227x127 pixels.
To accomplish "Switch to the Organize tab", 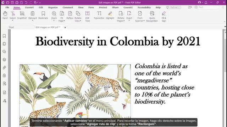I will 53,7.
